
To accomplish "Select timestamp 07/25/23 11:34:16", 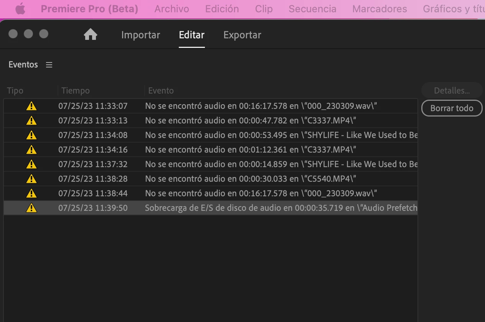I will pos(93,149).
